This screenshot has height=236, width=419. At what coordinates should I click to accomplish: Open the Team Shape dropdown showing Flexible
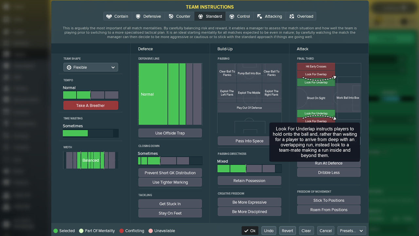click(x=90, y=67)
